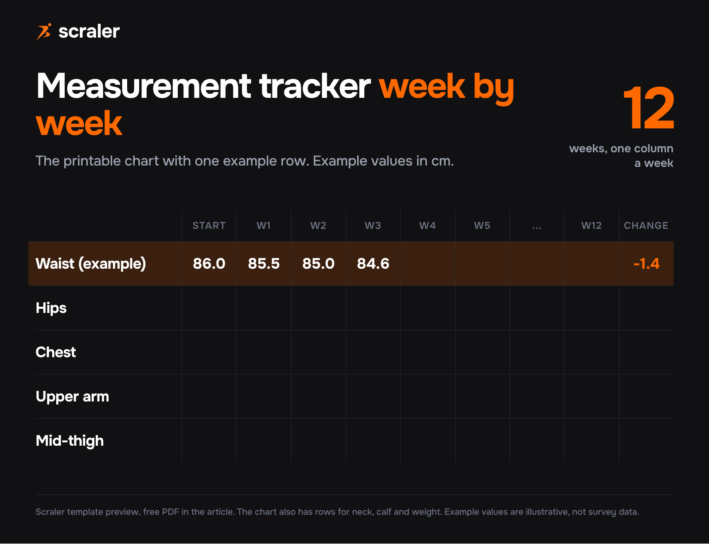Click the 84.6 value in the W3 column
This screenshot has width=709, height=544.
tap(373, 264)
